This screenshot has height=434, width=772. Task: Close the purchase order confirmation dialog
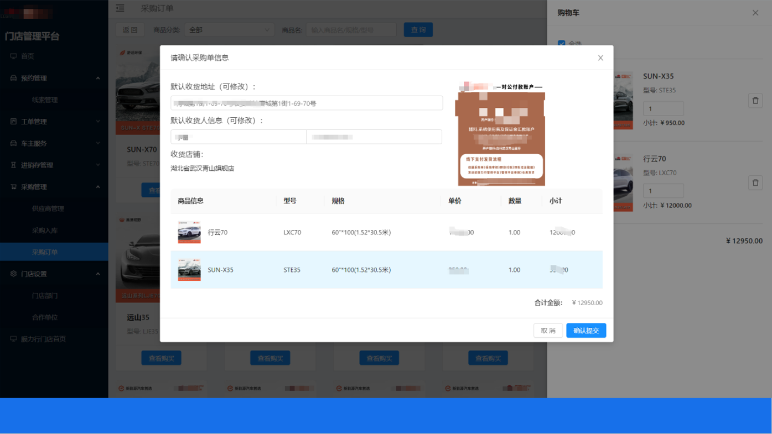tap(600, 58)
